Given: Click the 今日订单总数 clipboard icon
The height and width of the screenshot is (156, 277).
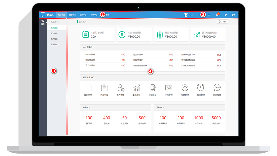Looking at the screenshot, I should tap(86, 34).
